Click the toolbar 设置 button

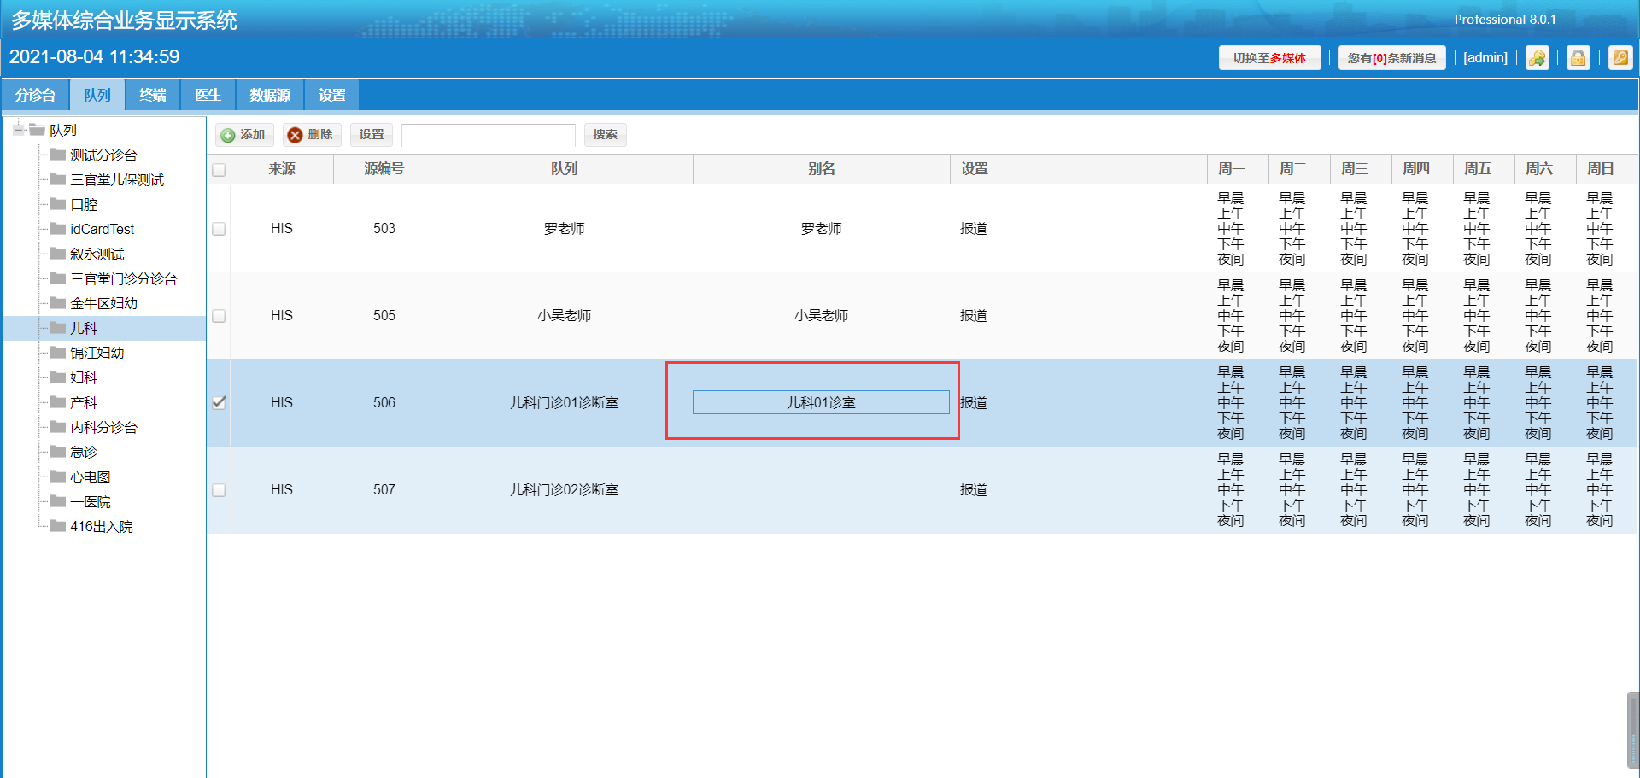(372, 135)
